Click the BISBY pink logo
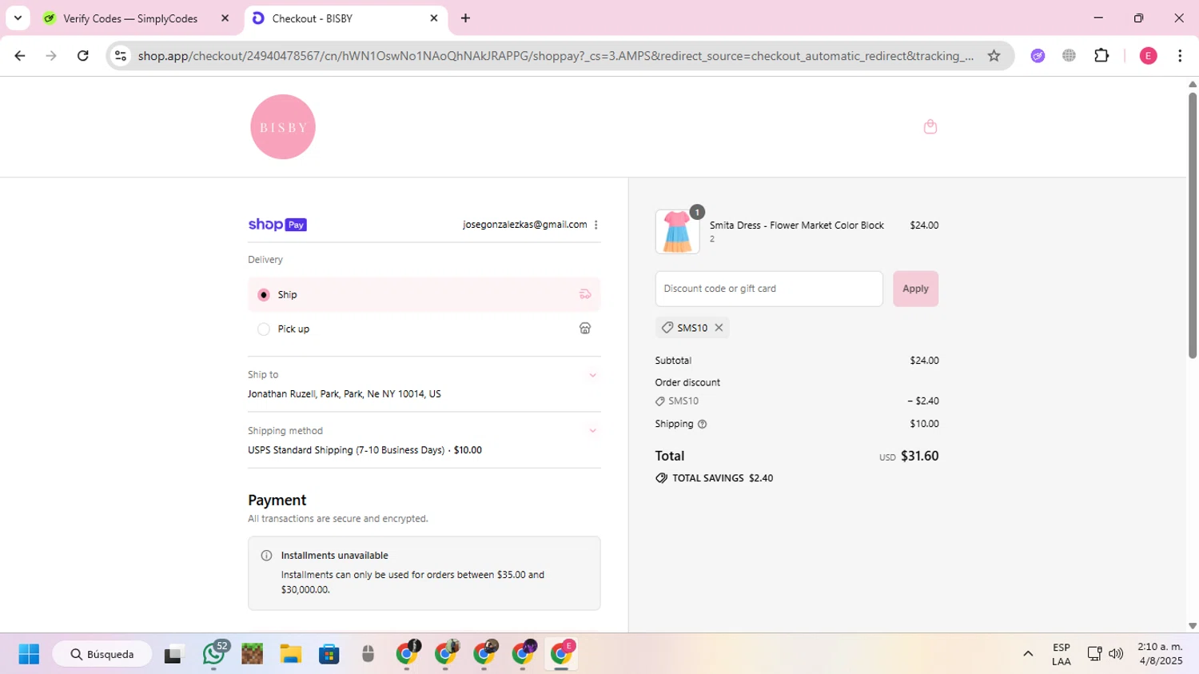 (x=283, y=126)
